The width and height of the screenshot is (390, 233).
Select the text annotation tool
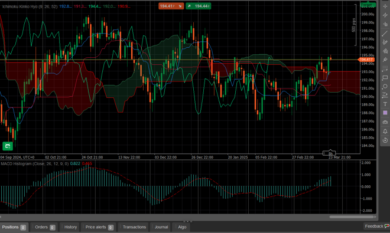tap(385, 104)
